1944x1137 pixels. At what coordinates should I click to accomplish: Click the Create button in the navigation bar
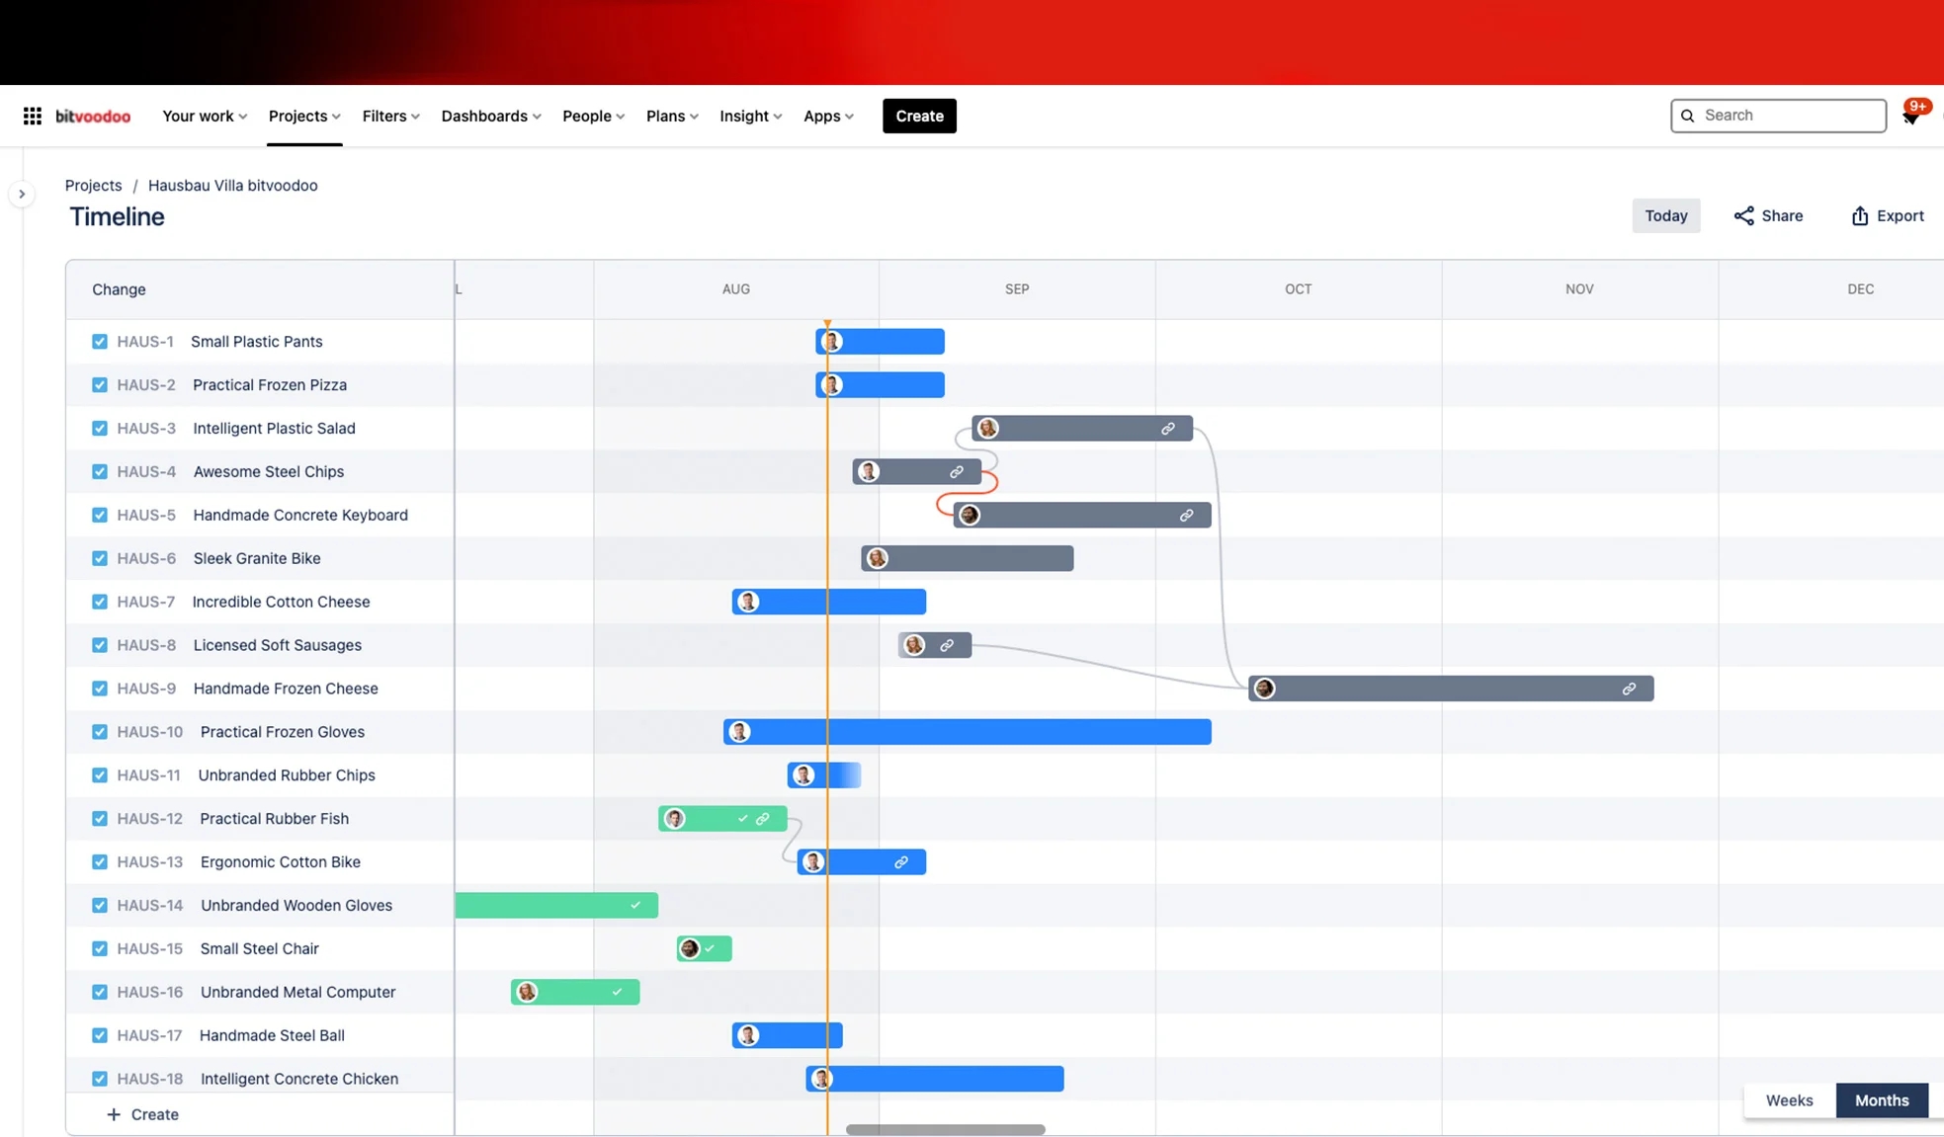tap(918, 116)
